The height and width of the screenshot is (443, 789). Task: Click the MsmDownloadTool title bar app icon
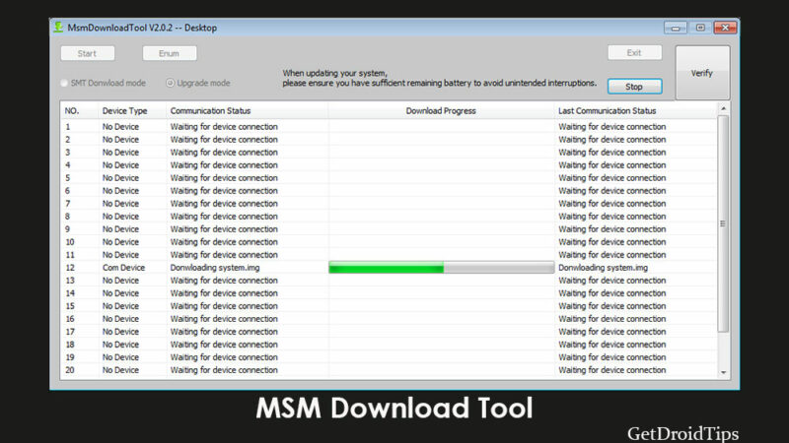[58, 28]
